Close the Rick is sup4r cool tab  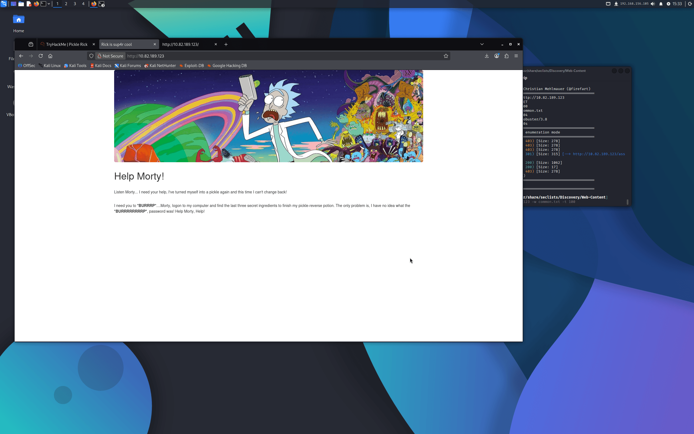(155, 44)
